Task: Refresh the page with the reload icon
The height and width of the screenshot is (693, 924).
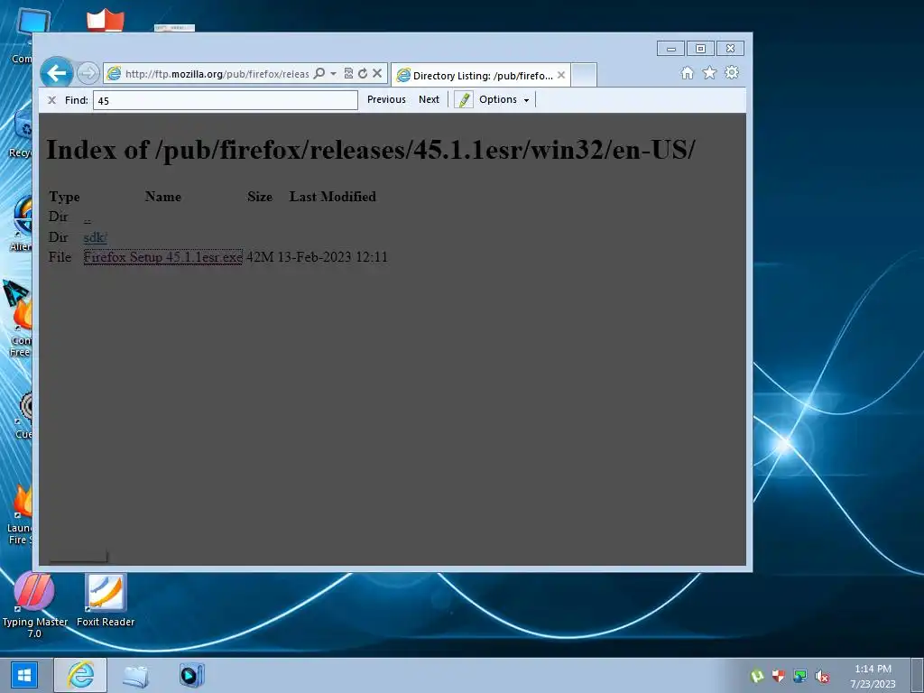Action: coord(363,73)
